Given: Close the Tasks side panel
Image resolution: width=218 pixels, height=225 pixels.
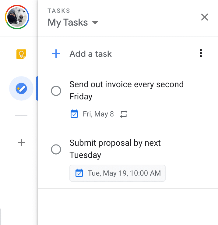Looking at the screenshot, I should 205,17.
